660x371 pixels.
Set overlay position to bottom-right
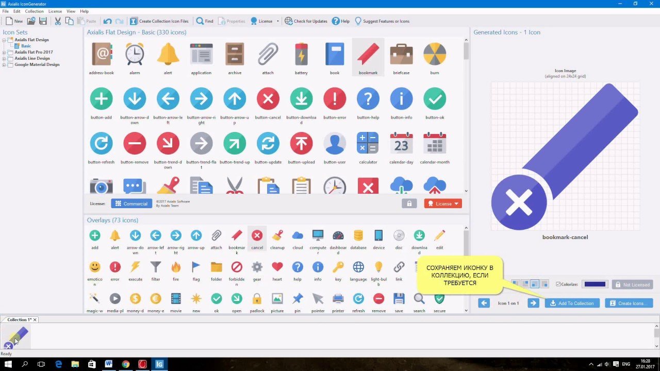click(544, 284)
